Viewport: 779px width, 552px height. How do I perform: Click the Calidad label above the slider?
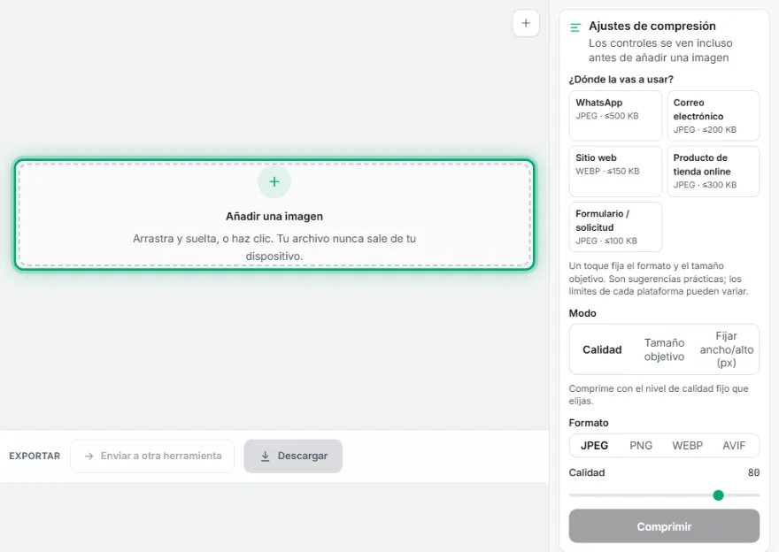coord(587,472)
